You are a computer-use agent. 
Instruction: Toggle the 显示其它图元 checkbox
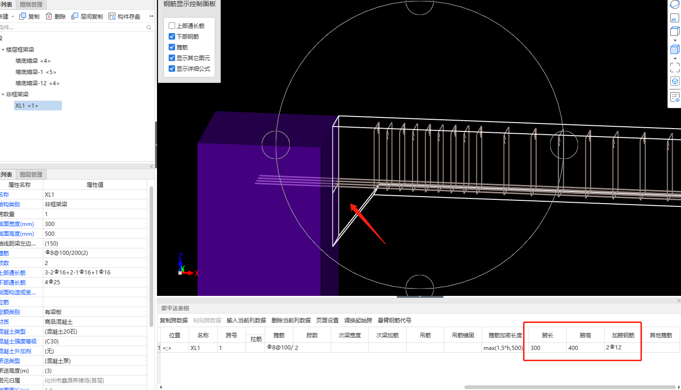172,58
